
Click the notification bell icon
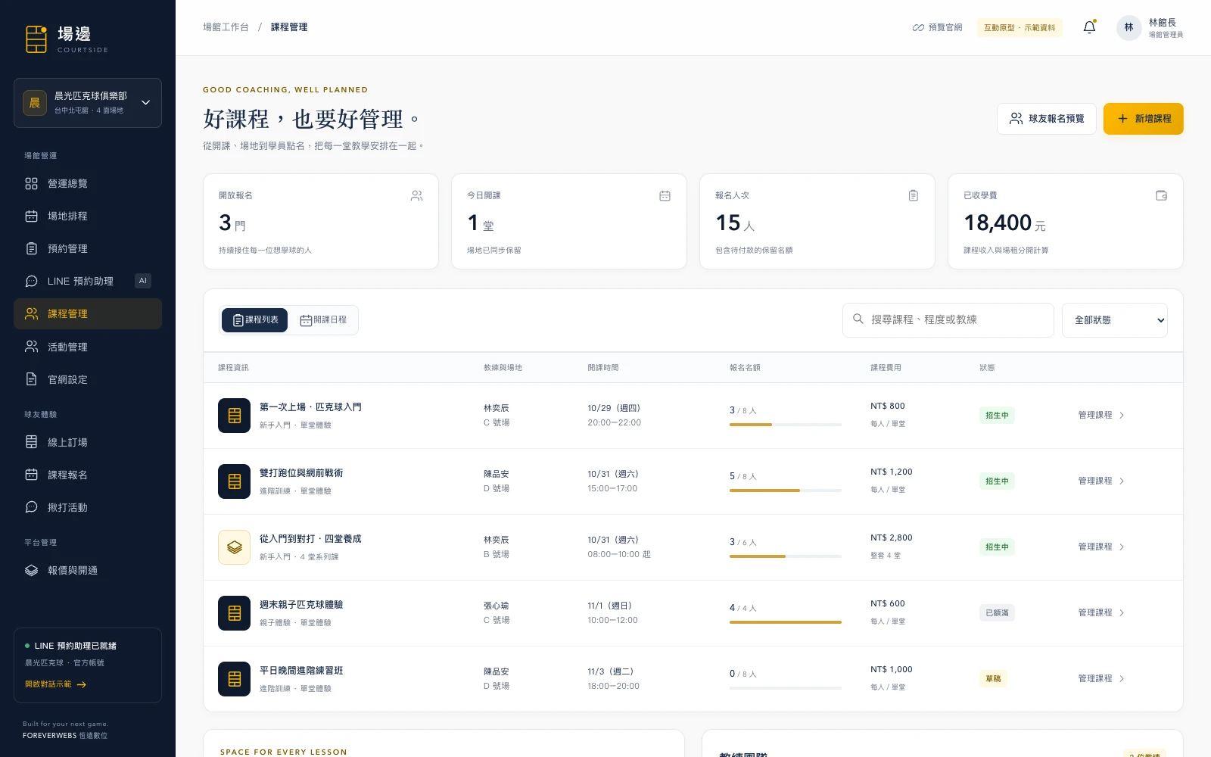[1089, 27]
